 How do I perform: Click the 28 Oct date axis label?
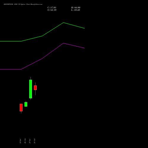coord(35,141)
